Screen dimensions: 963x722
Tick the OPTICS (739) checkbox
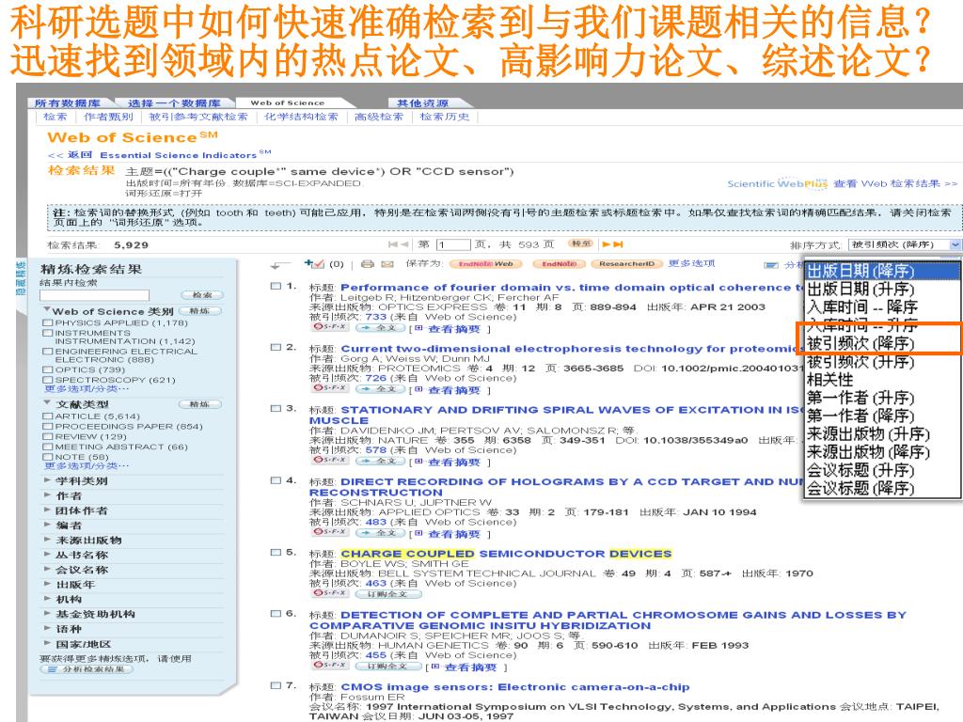coord(47,369)
